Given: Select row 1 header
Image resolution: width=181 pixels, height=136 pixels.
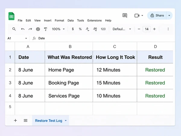Looking at the screenshot, I should pos(10,57).
